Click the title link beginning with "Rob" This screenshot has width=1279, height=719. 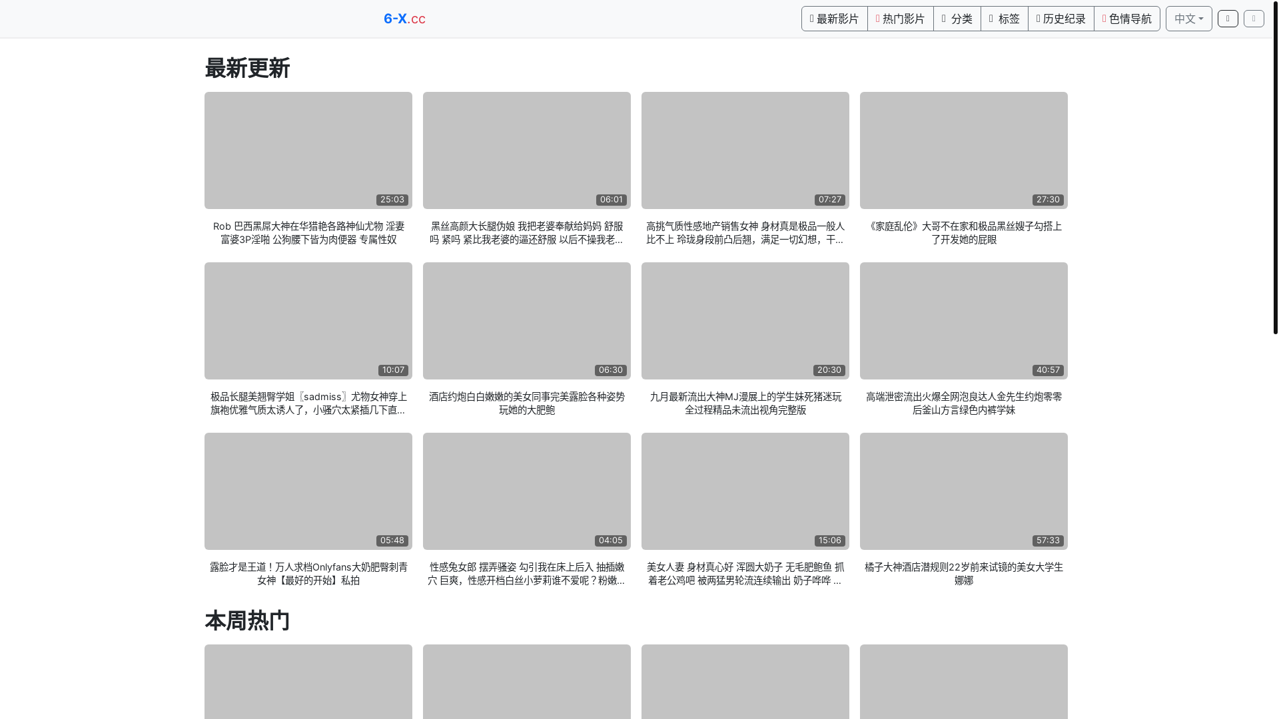308,233
